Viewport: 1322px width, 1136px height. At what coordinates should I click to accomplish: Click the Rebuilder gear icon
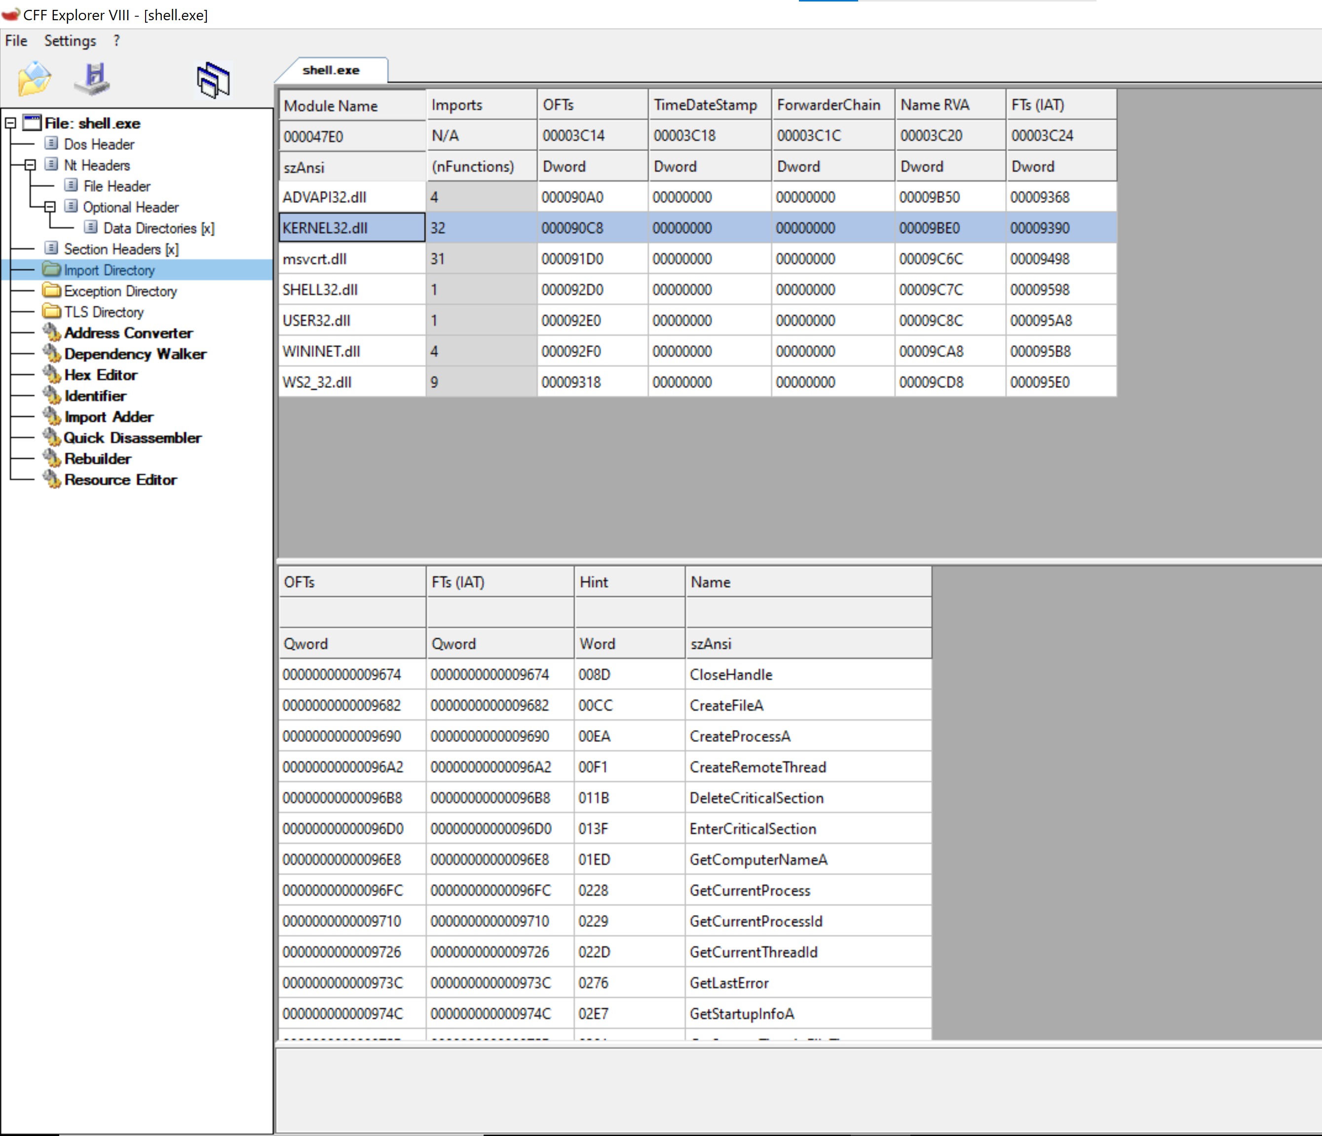pos(51,459)
